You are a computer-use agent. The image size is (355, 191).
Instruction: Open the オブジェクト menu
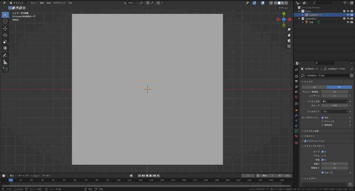[59, 3]
